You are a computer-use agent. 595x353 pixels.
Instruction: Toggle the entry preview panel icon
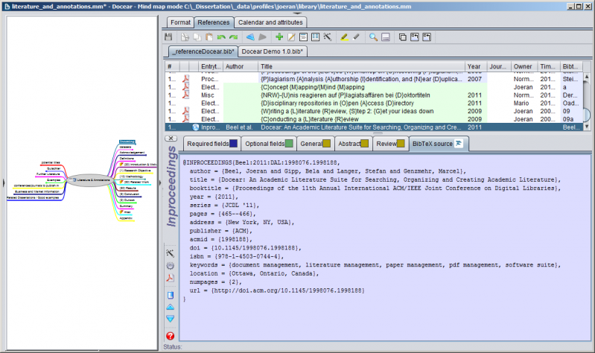[x=386, y=36]
